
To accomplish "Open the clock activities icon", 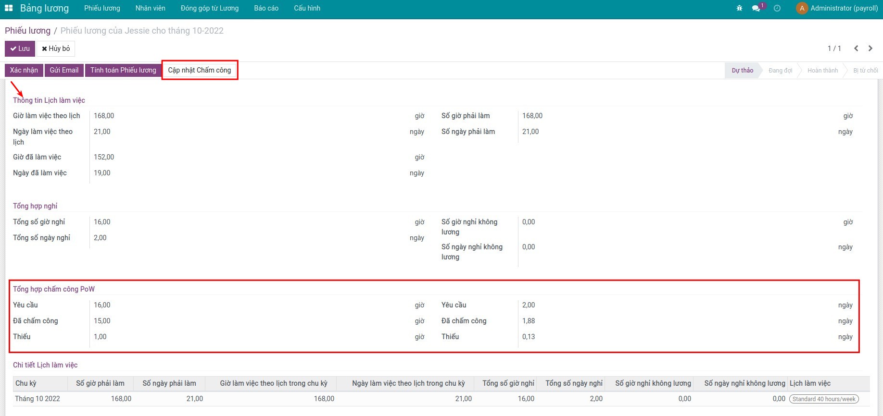I will [777, 8].
